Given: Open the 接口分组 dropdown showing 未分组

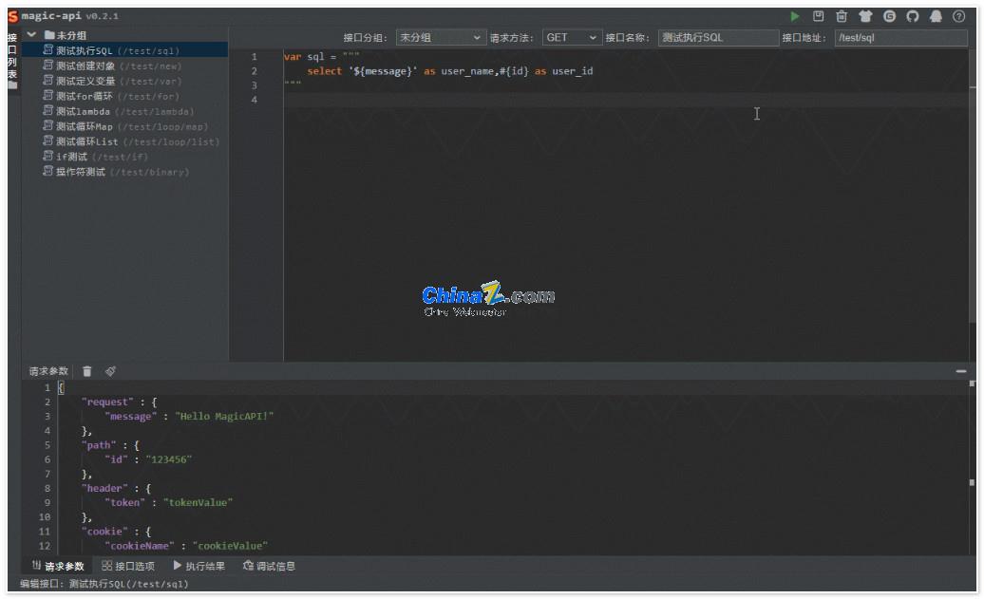Looking at the screenshot, I should point(441,38).
